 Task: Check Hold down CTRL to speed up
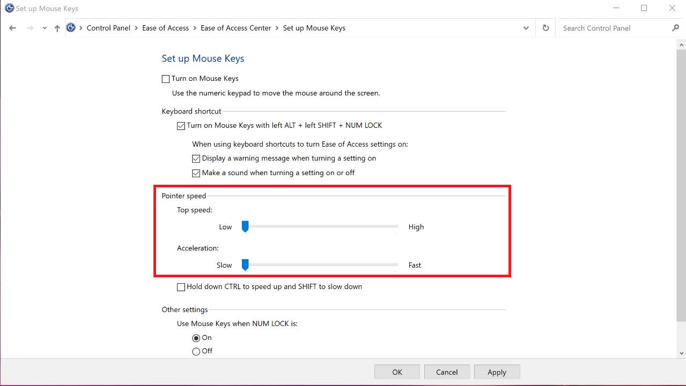[181, 287]
